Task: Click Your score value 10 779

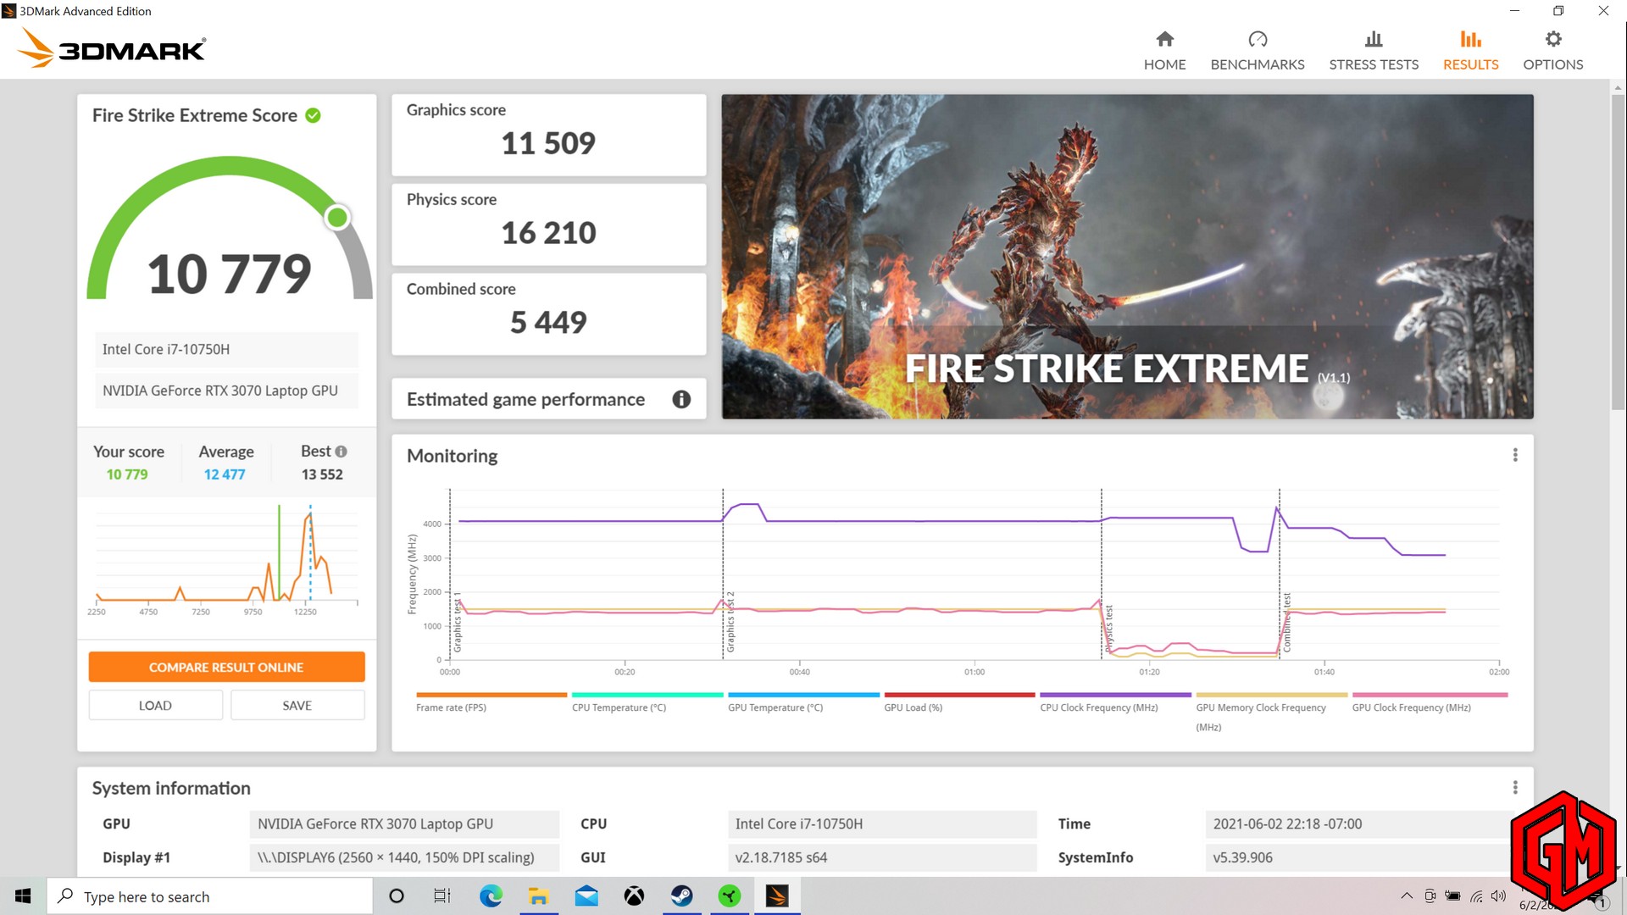Action: pos(127,474)
